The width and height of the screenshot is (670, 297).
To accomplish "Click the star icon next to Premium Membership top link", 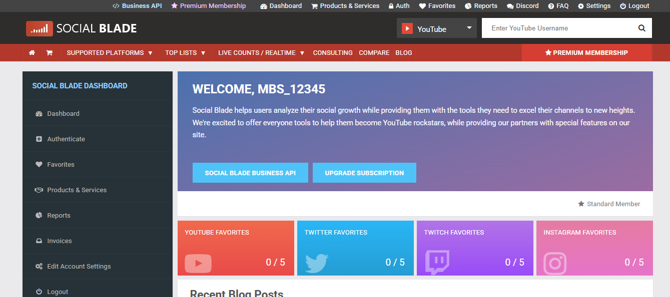I will (x=174, y=6).
